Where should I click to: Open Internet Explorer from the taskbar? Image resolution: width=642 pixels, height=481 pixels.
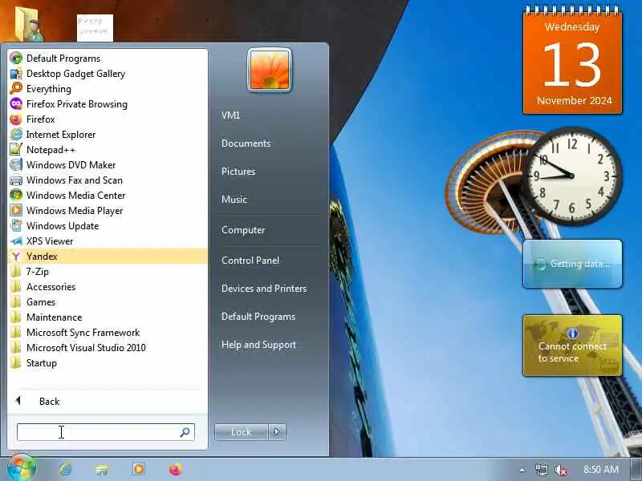[65, 469]
